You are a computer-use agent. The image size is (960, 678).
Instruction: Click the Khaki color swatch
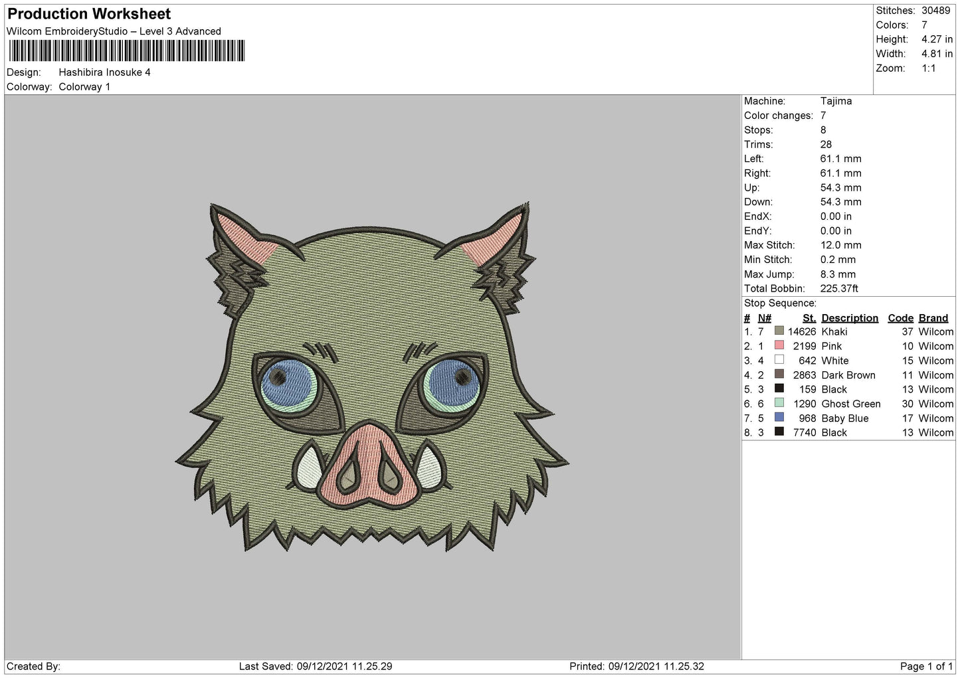pos(779,331)
